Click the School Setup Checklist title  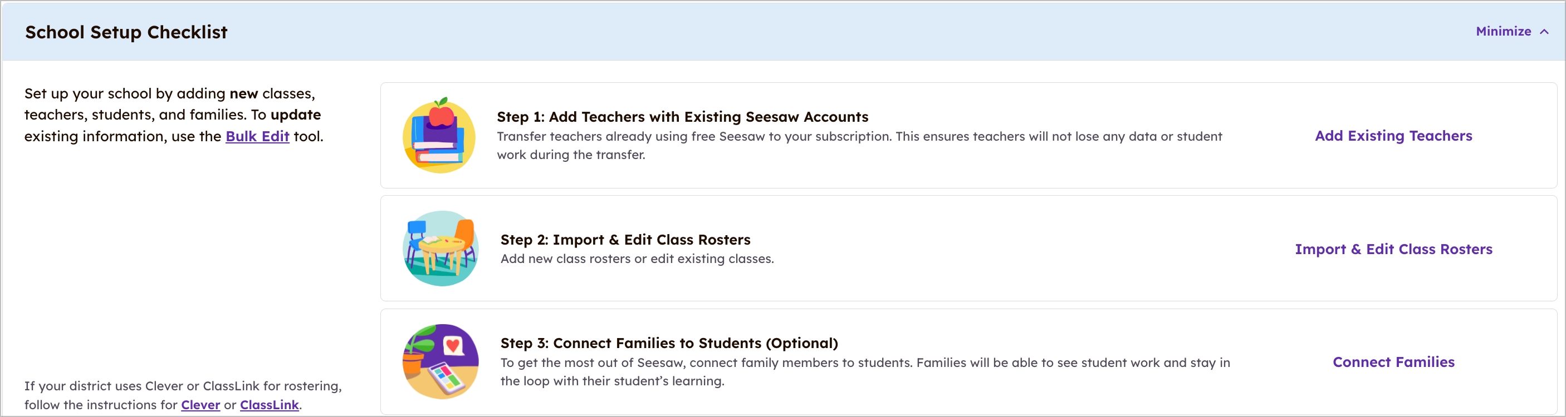coord(126,32)
